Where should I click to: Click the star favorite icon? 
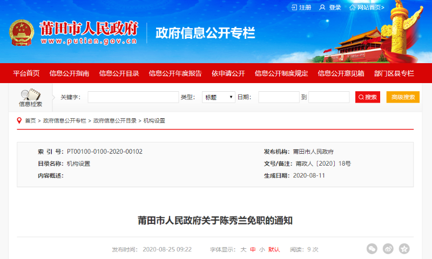[x=404, y=249]
